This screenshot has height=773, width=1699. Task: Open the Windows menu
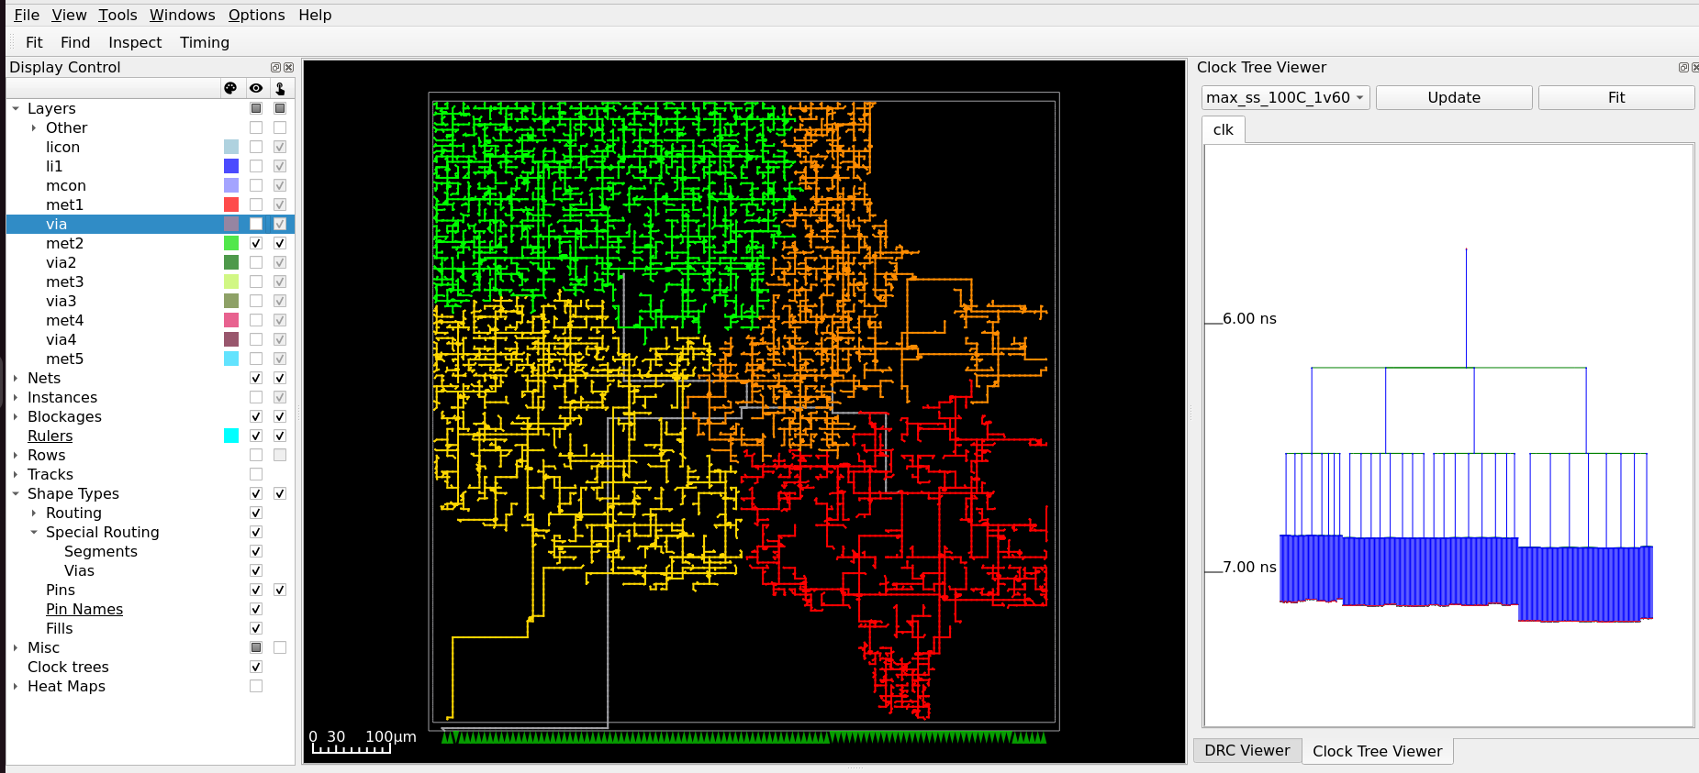pos(182,15)
